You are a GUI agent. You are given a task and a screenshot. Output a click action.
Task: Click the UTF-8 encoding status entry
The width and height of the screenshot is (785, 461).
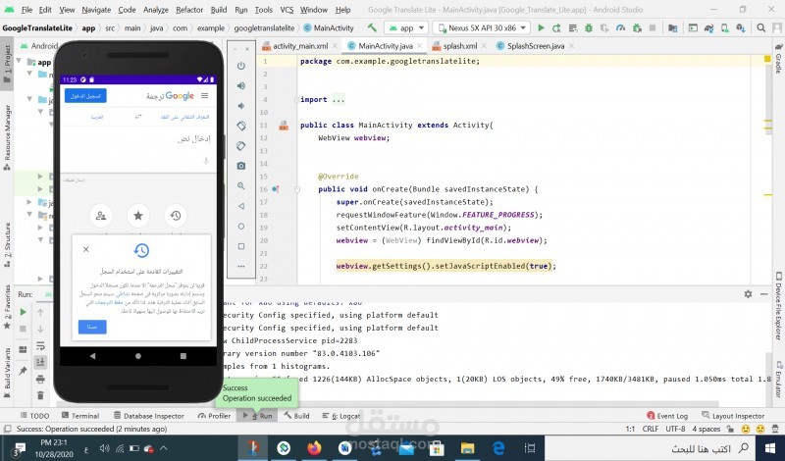tap(675, 429)
